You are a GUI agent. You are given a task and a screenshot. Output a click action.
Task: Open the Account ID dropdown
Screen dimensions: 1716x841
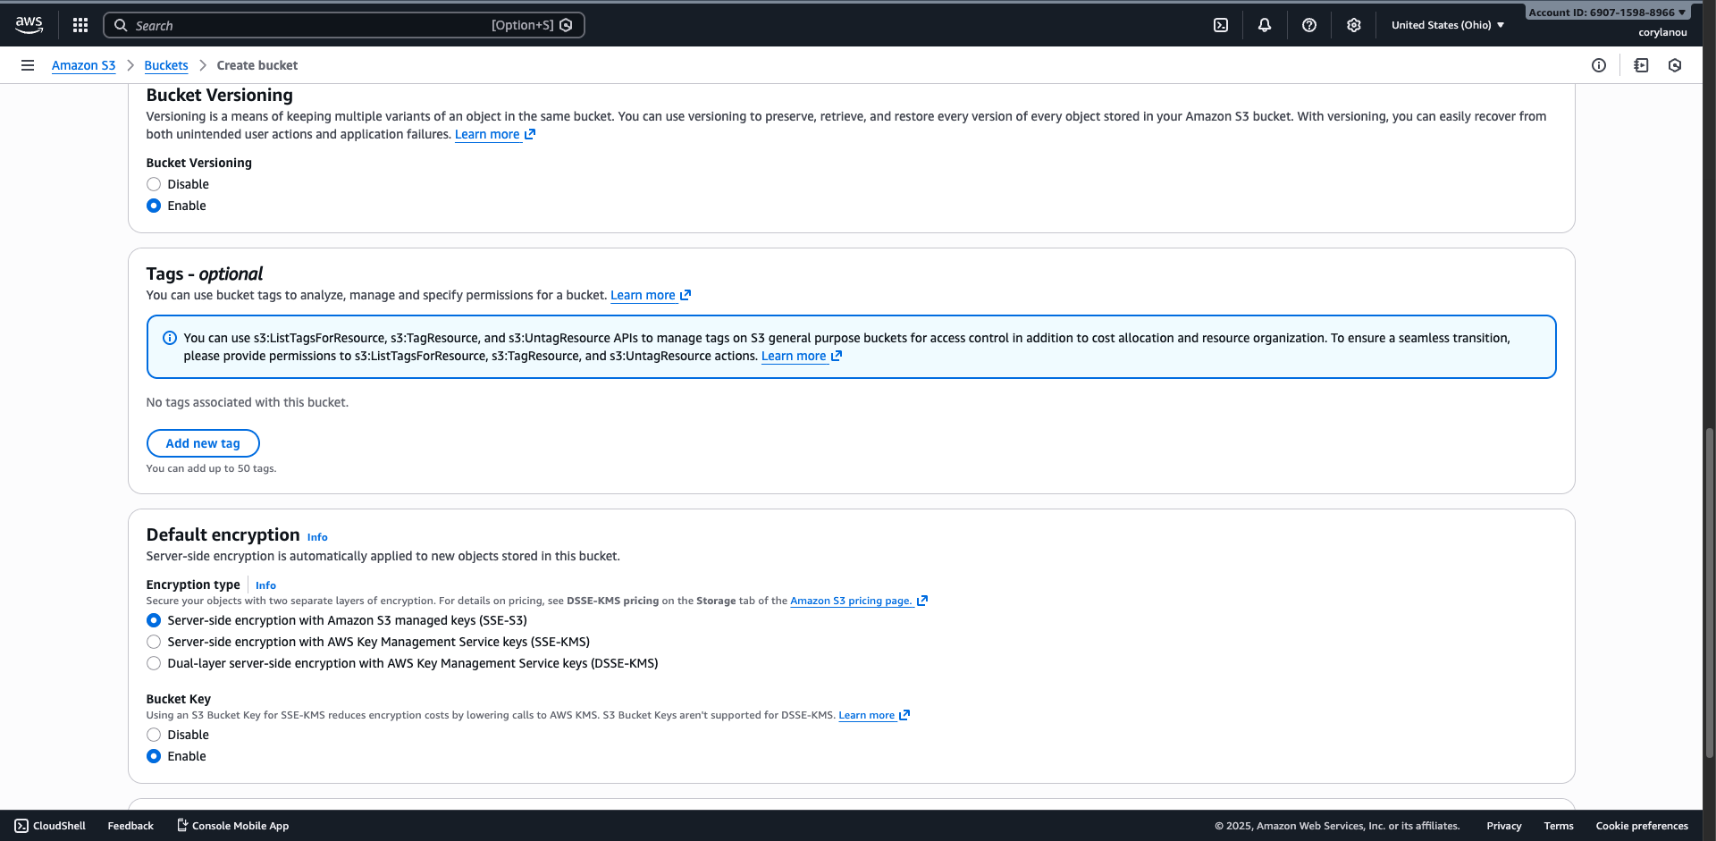(1606, 12)
